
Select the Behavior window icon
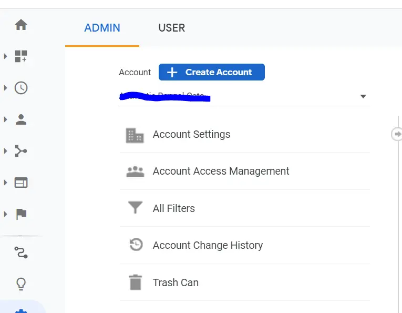coord(21,183)
